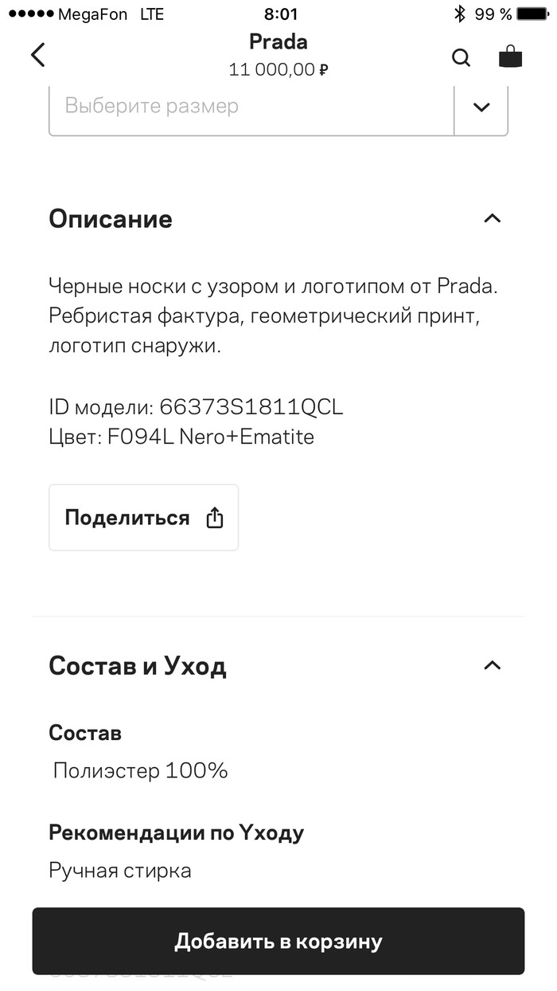Tap the MegaFon signal strength dots

29,14
